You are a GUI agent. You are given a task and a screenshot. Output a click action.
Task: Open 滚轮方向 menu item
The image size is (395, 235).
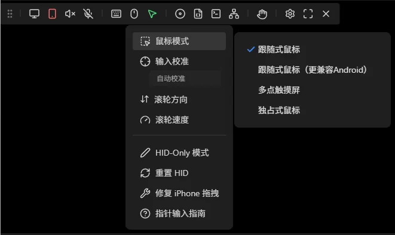click(179, 100)
